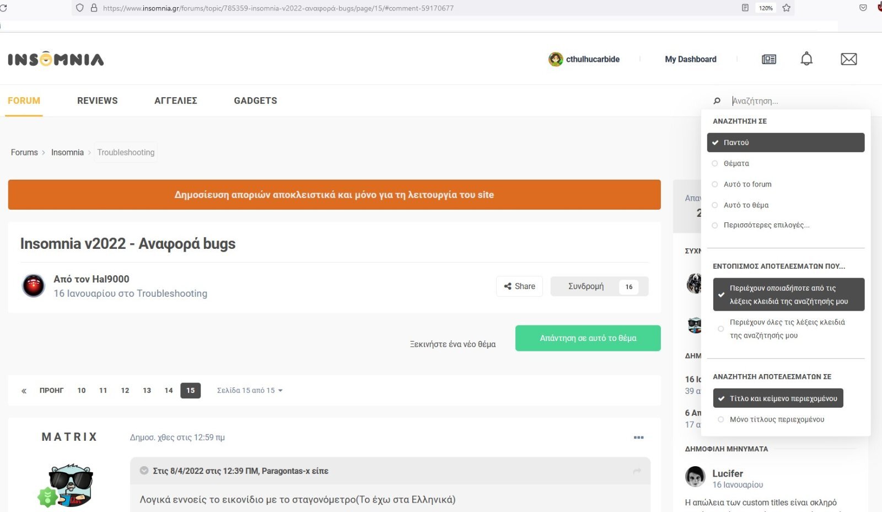Open the MATRIX post options ellipsis

(x=639, y=438)
